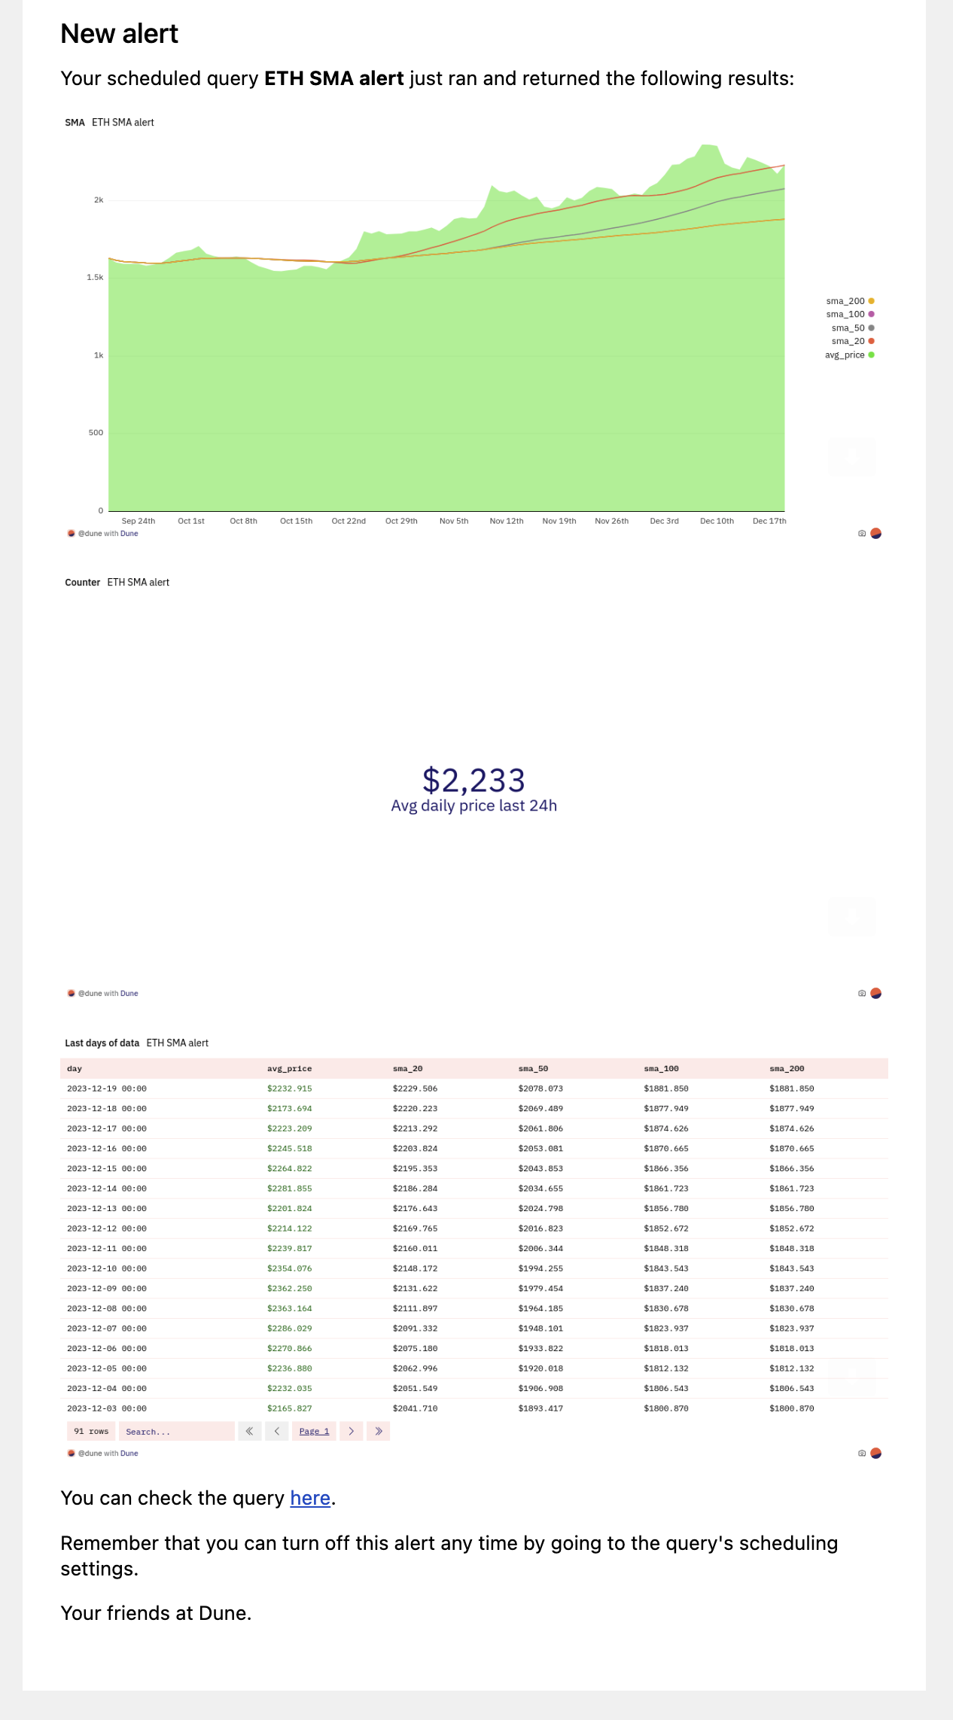Screen dimensions: 953x1720
Task: Click the 'Avg daily price last 24h' label
Action: click(474, 805)
